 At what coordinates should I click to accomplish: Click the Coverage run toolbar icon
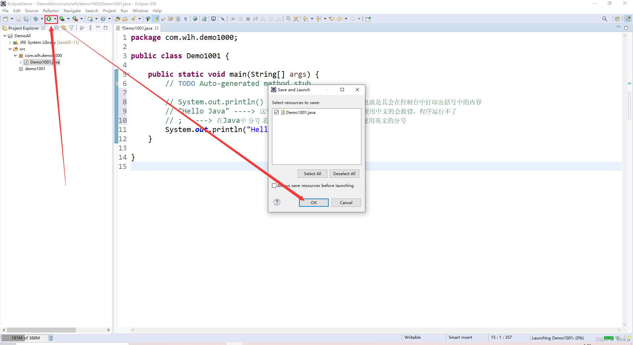[x=62, y=19]
